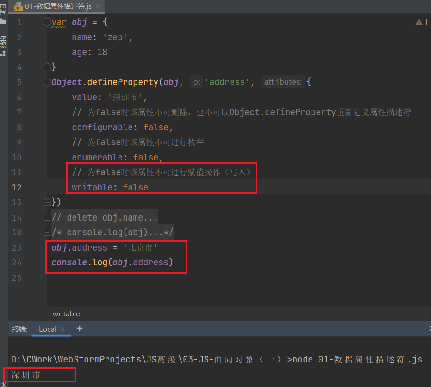Viewport: 431px width, 387px height.
Task: Click the comment on line 7
Action: 241,112
